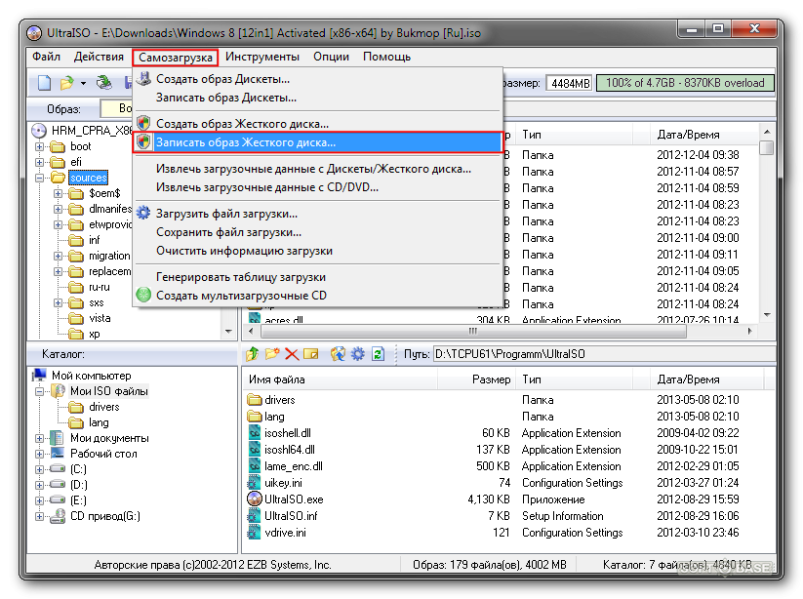Viewport: 803px width, 599px height.
Task: Click the yellow Rename icon in catalog toolbar
Action: coord(311,354)
